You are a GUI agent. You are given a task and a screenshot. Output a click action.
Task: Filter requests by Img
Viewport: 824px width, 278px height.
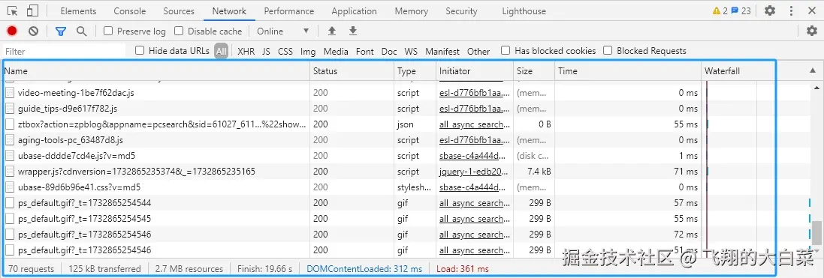(x=308, y=52)
